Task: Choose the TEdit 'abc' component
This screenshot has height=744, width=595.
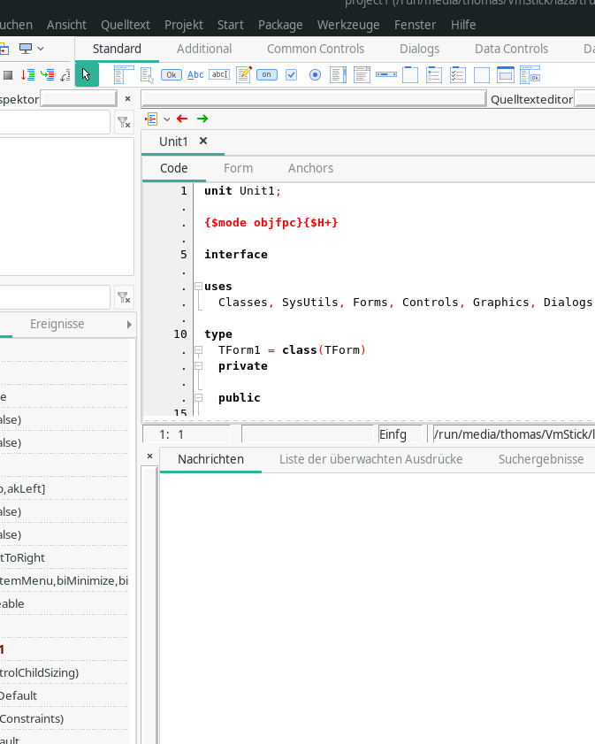Action: coord(219,74)
